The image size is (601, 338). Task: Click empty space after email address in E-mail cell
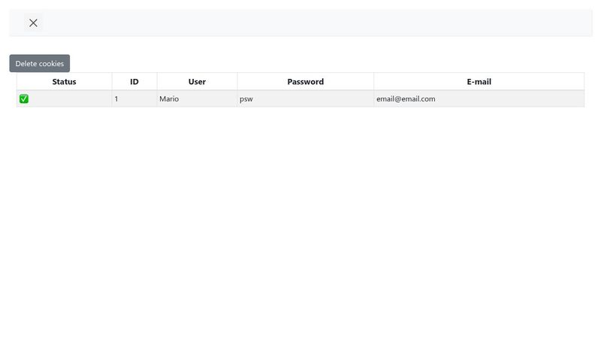(511, 98)
